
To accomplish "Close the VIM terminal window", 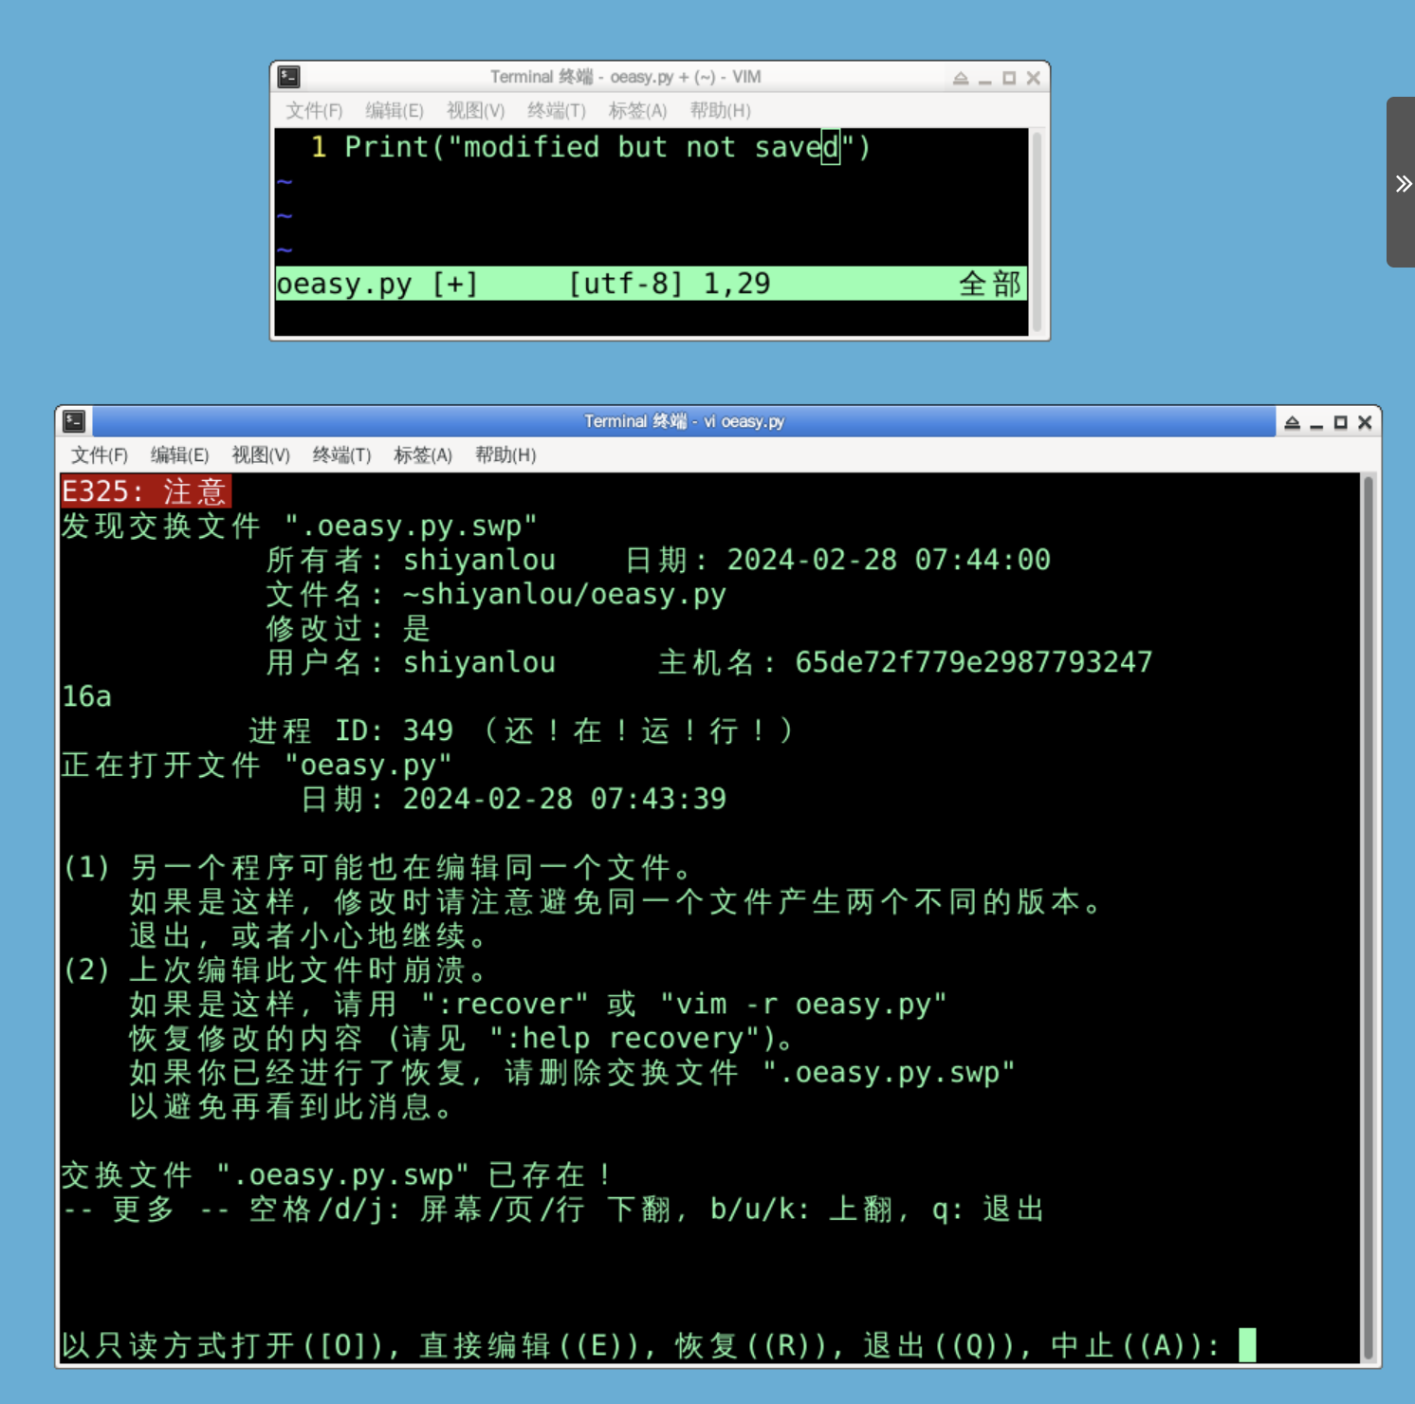I will click(1034, 78).
